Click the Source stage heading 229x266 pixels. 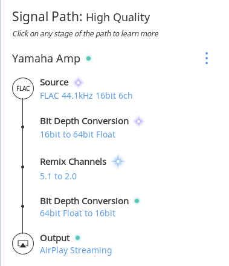pyautogui.click(x=54, y=82)
